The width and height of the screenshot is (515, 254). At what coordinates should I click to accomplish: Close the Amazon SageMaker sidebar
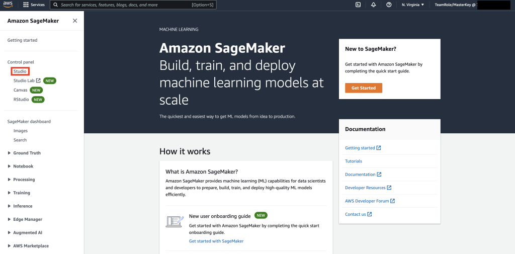[x=75, y=21]
